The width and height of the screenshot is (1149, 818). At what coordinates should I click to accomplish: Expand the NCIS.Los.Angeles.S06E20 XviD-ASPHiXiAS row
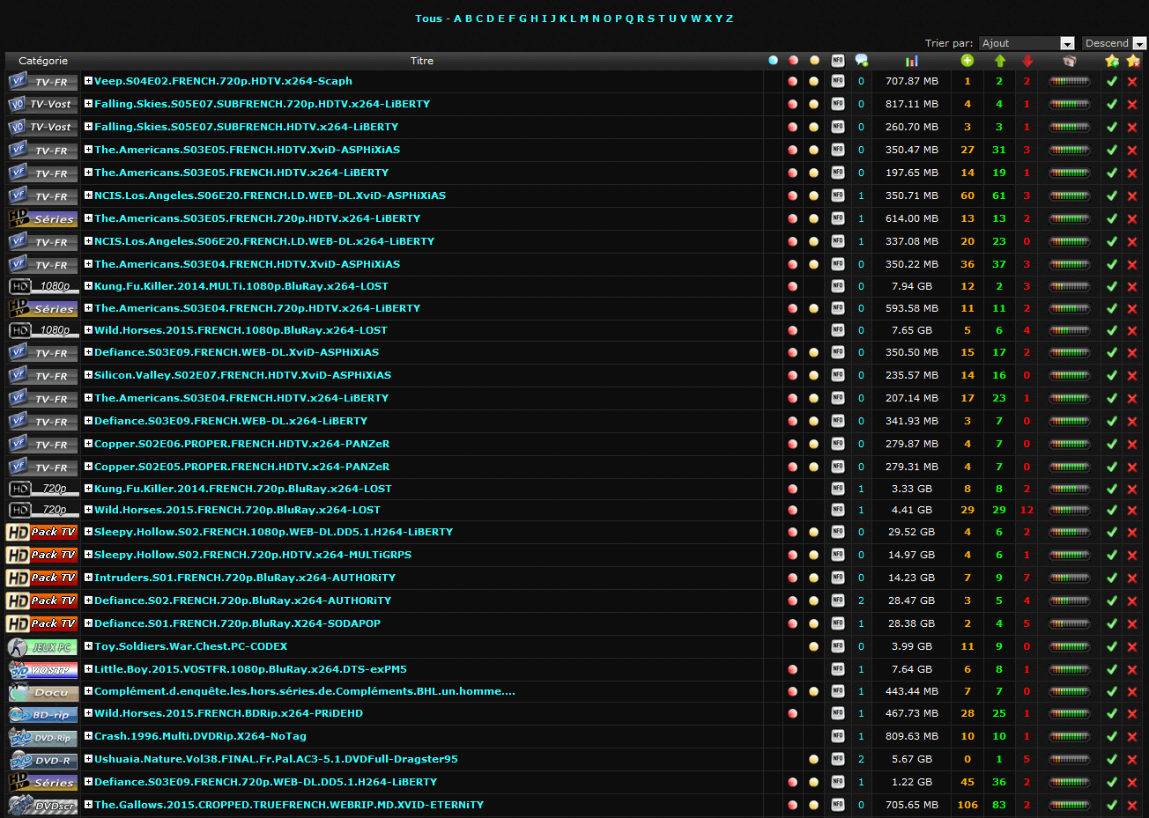click(88, 195)
